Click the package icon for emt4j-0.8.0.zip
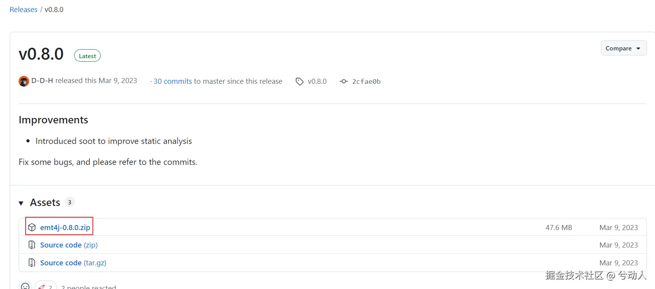Viewport: 655px width, 289px height. coord(32,227)
